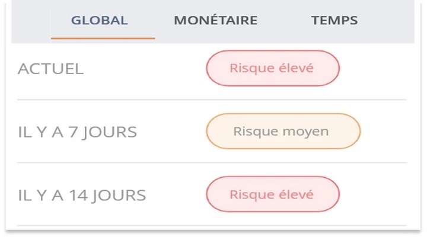Click the grey tab bar left of GLOBAL
427x237 pixels.
click(x=31, y=21)
